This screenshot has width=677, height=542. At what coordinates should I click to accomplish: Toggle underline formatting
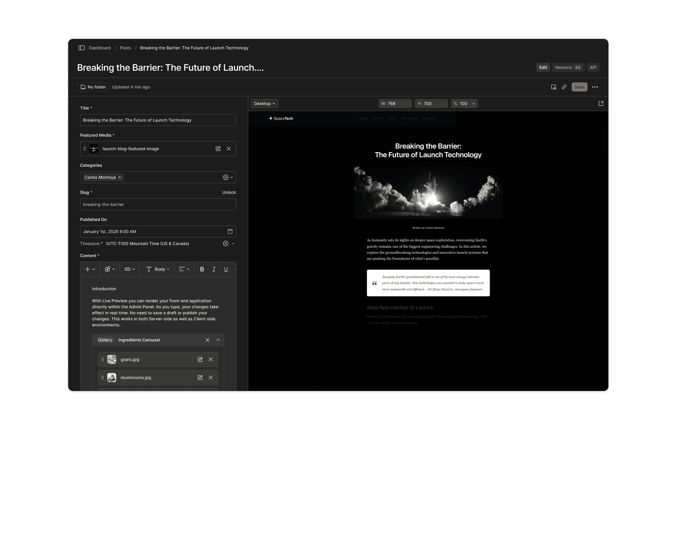click(226, 269)
